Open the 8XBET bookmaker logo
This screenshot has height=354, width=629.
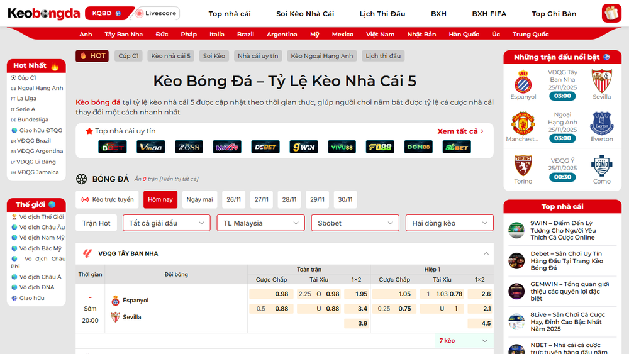457,147
